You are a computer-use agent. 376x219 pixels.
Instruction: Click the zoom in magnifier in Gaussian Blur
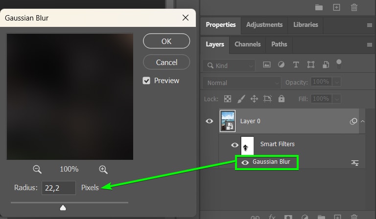coord(103,169)
